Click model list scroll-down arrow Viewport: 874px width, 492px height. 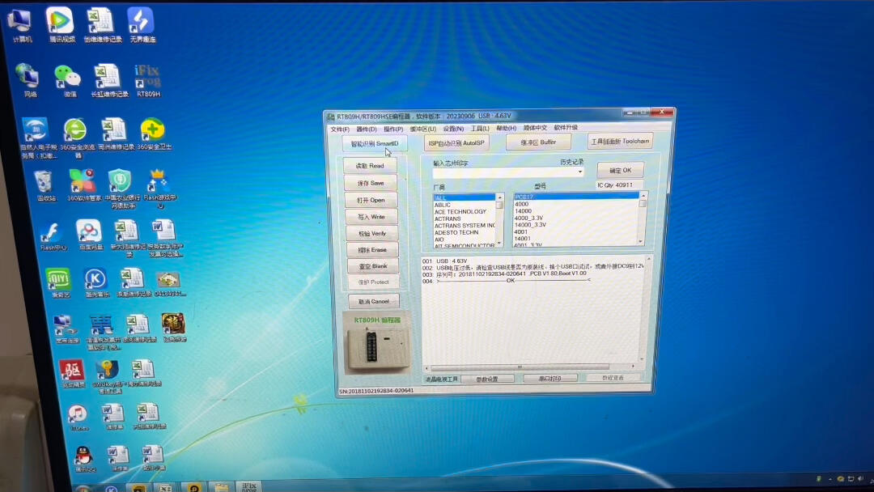tap(641, 242)
